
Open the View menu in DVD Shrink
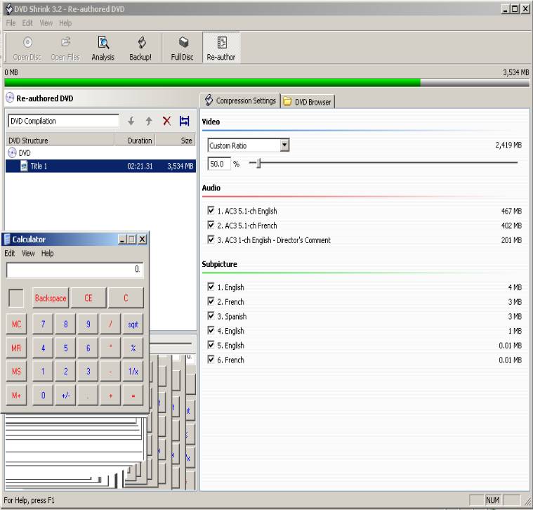(46, 22)
